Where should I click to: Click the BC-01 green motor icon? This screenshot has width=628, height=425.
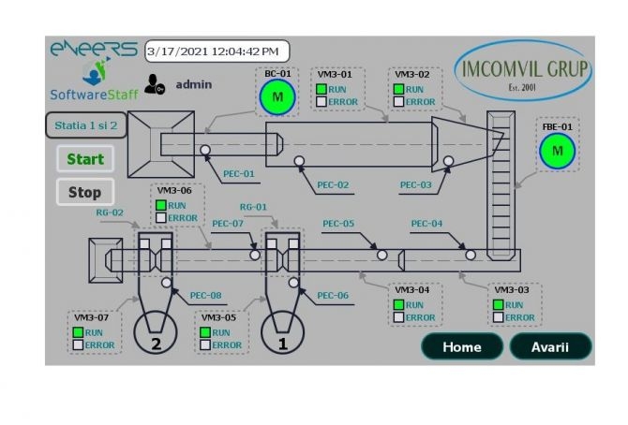(277, 96)
